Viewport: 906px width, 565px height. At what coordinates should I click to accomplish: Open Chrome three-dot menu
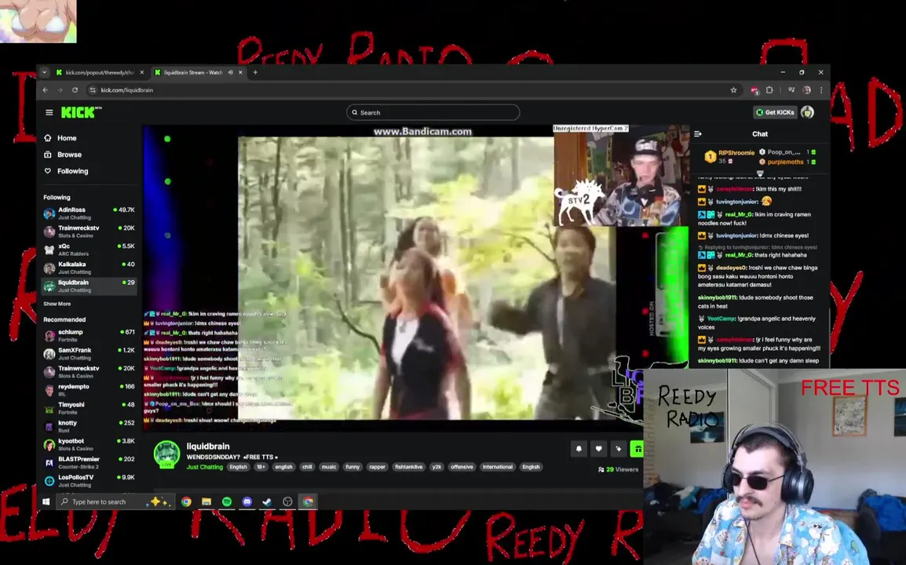click(x=821, y=90)
